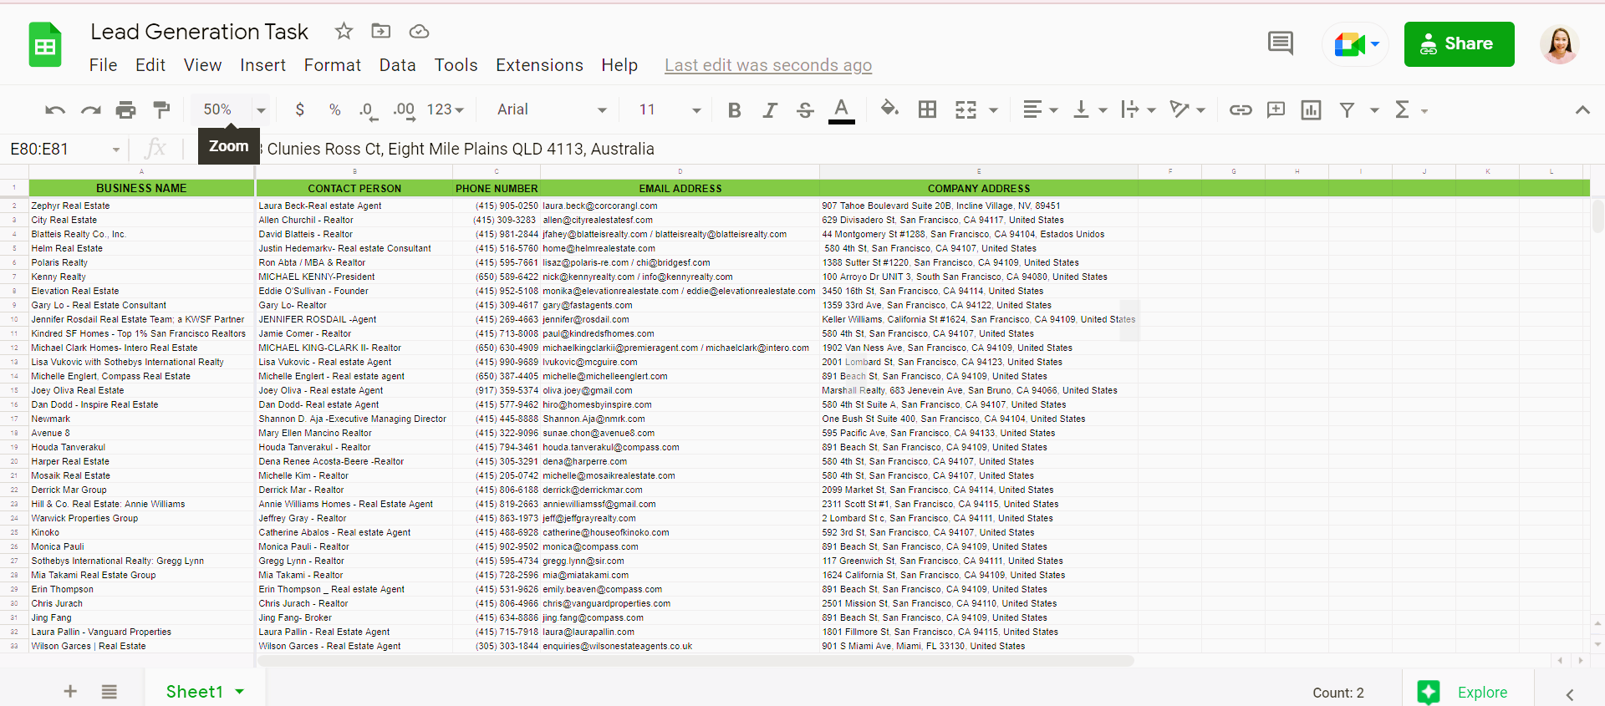Merge the selected cells
1605x706 pixels.
click(966, 109)
